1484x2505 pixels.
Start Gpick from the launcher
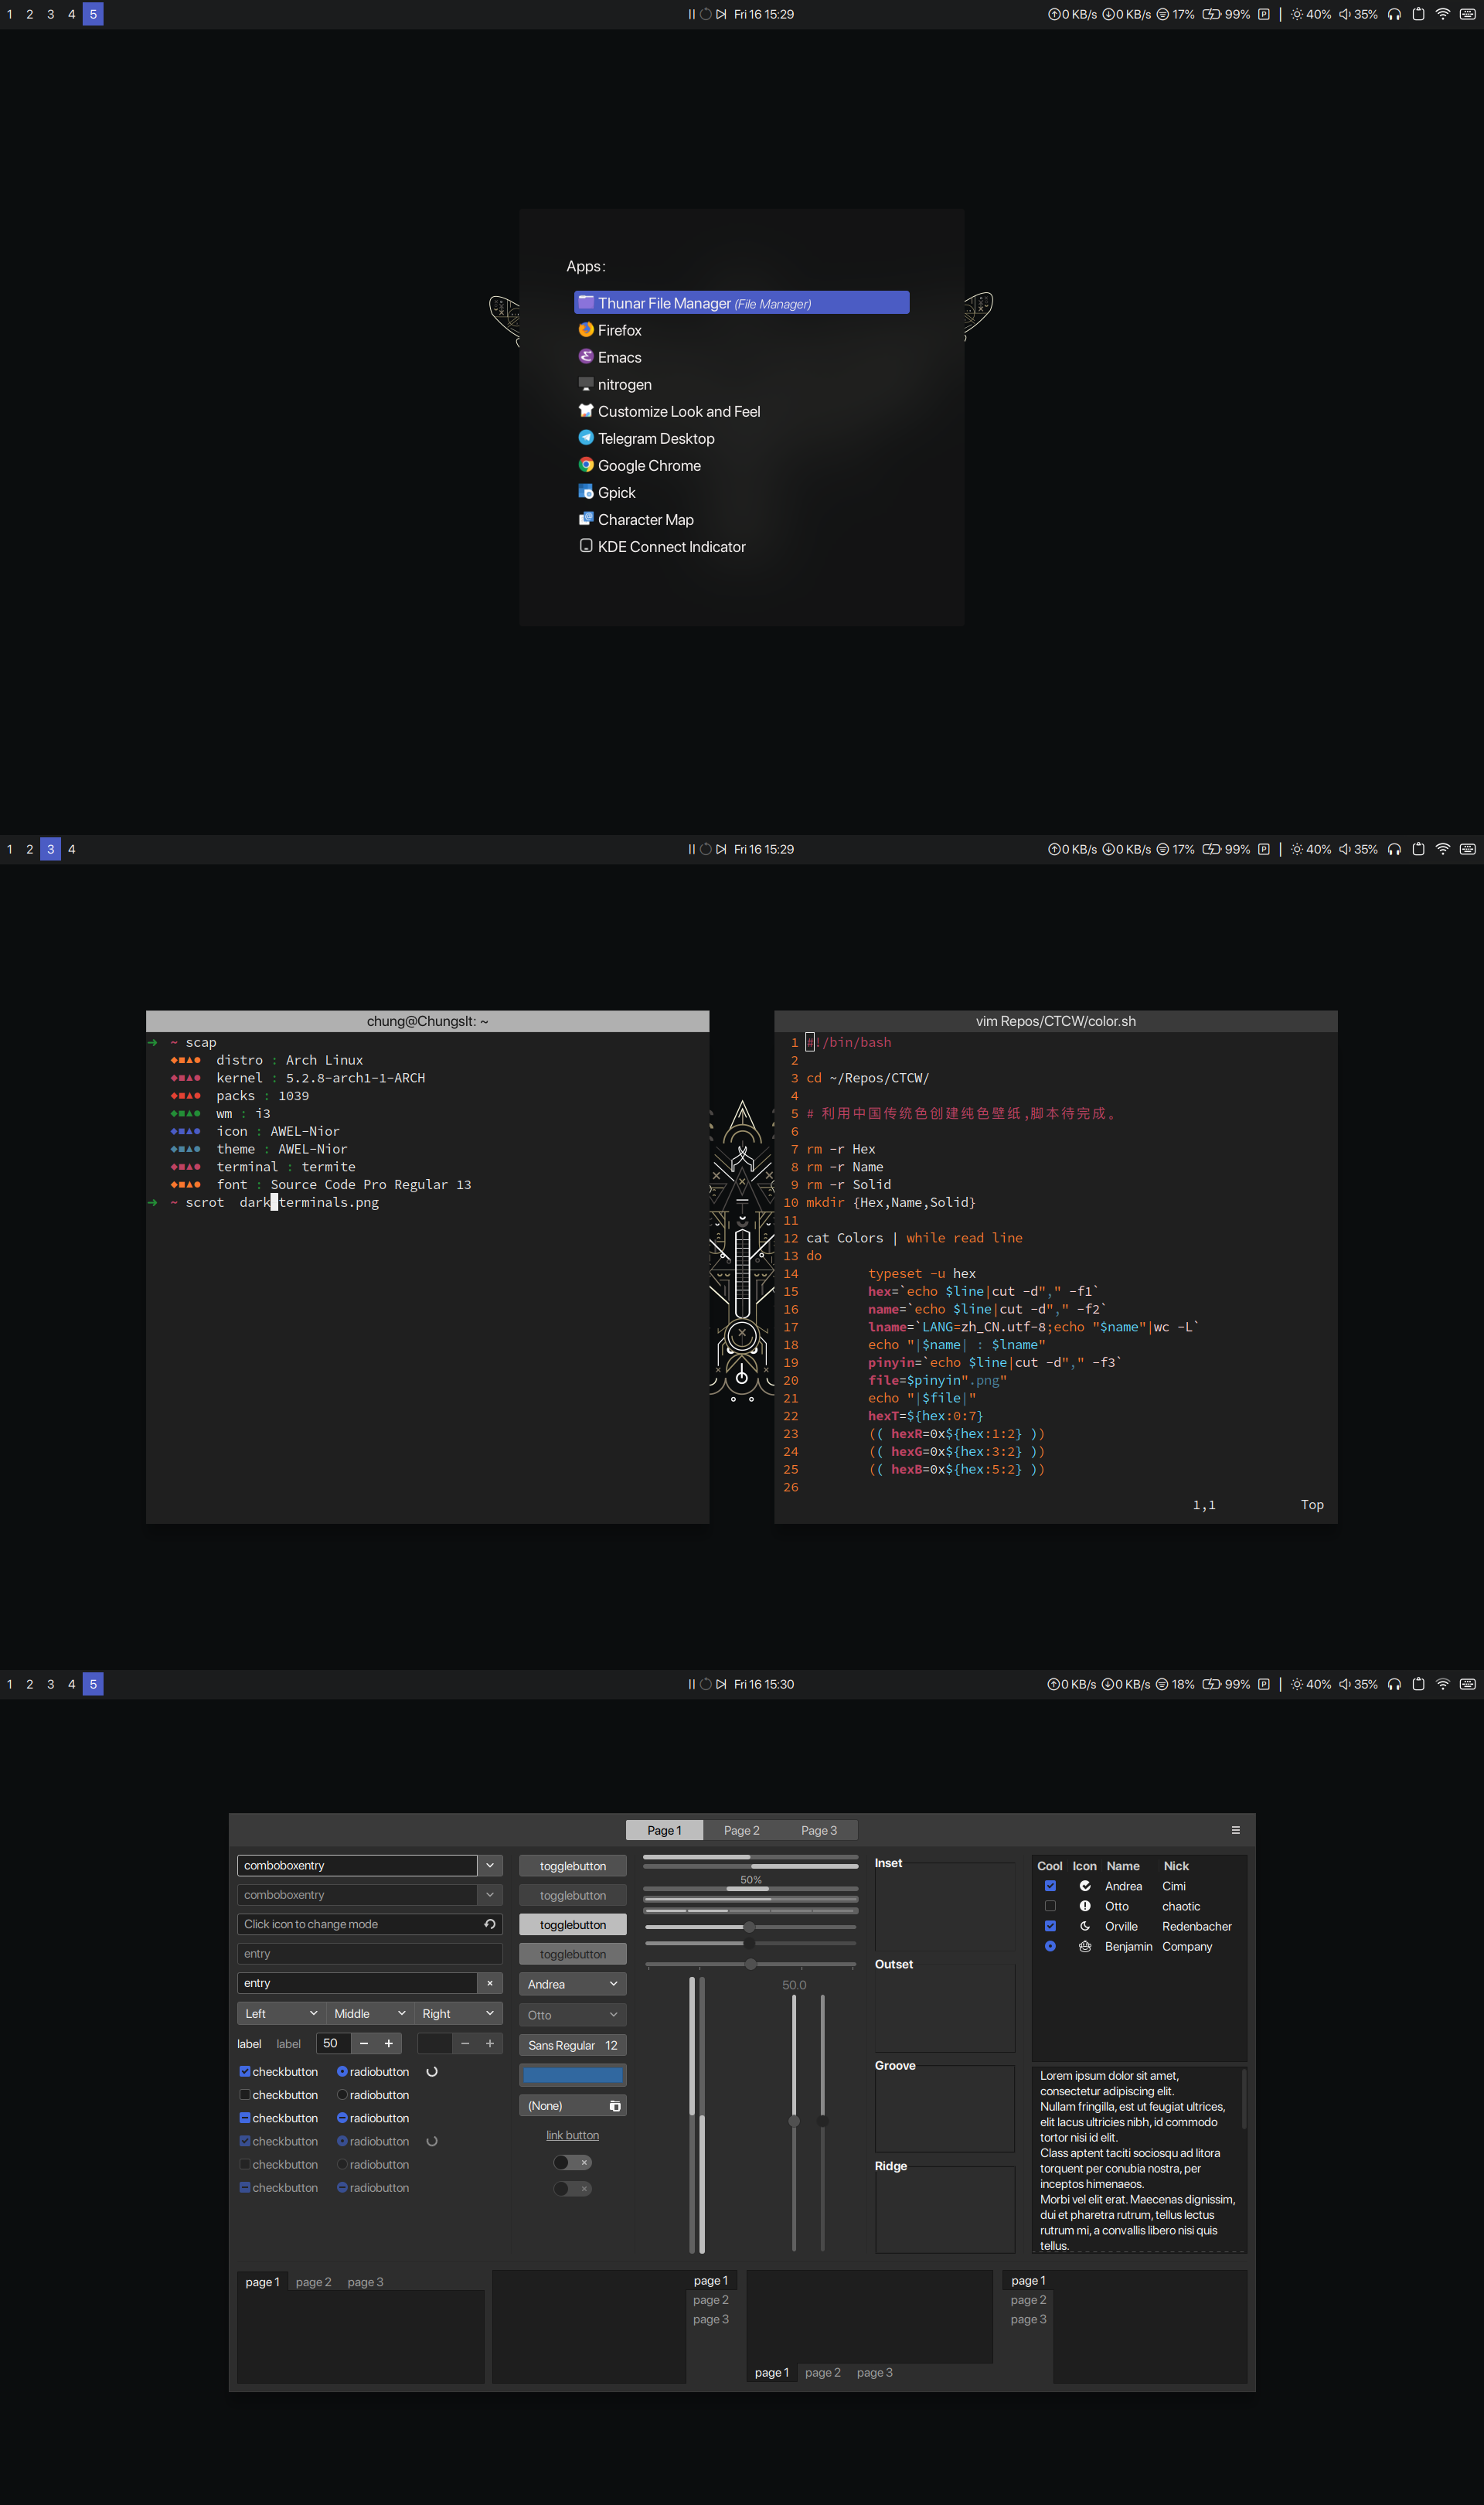coord(616,492)
